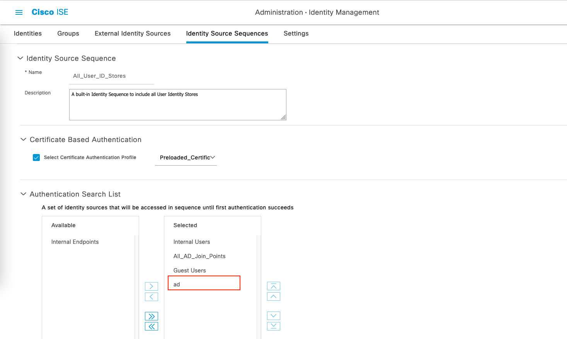This screenshot has width=567, height=339.
Task: Move selected source to bottom
Action: [273, 326]
